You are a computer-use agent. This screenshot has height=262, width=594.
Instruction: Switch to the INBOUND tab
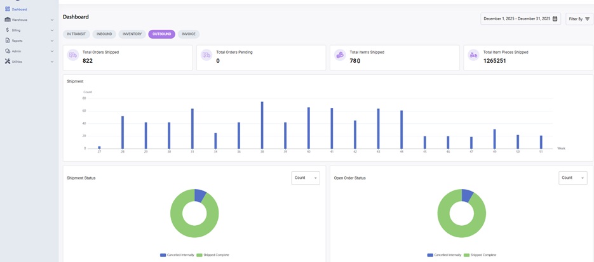(x=104, y=34)
